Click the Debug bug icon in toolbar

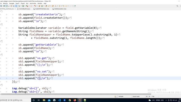[19, 6]
